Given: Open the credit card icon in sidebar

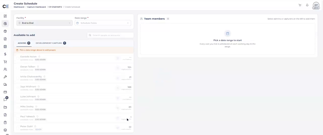Looking at the screenshot, I should [x=5, y=92].
